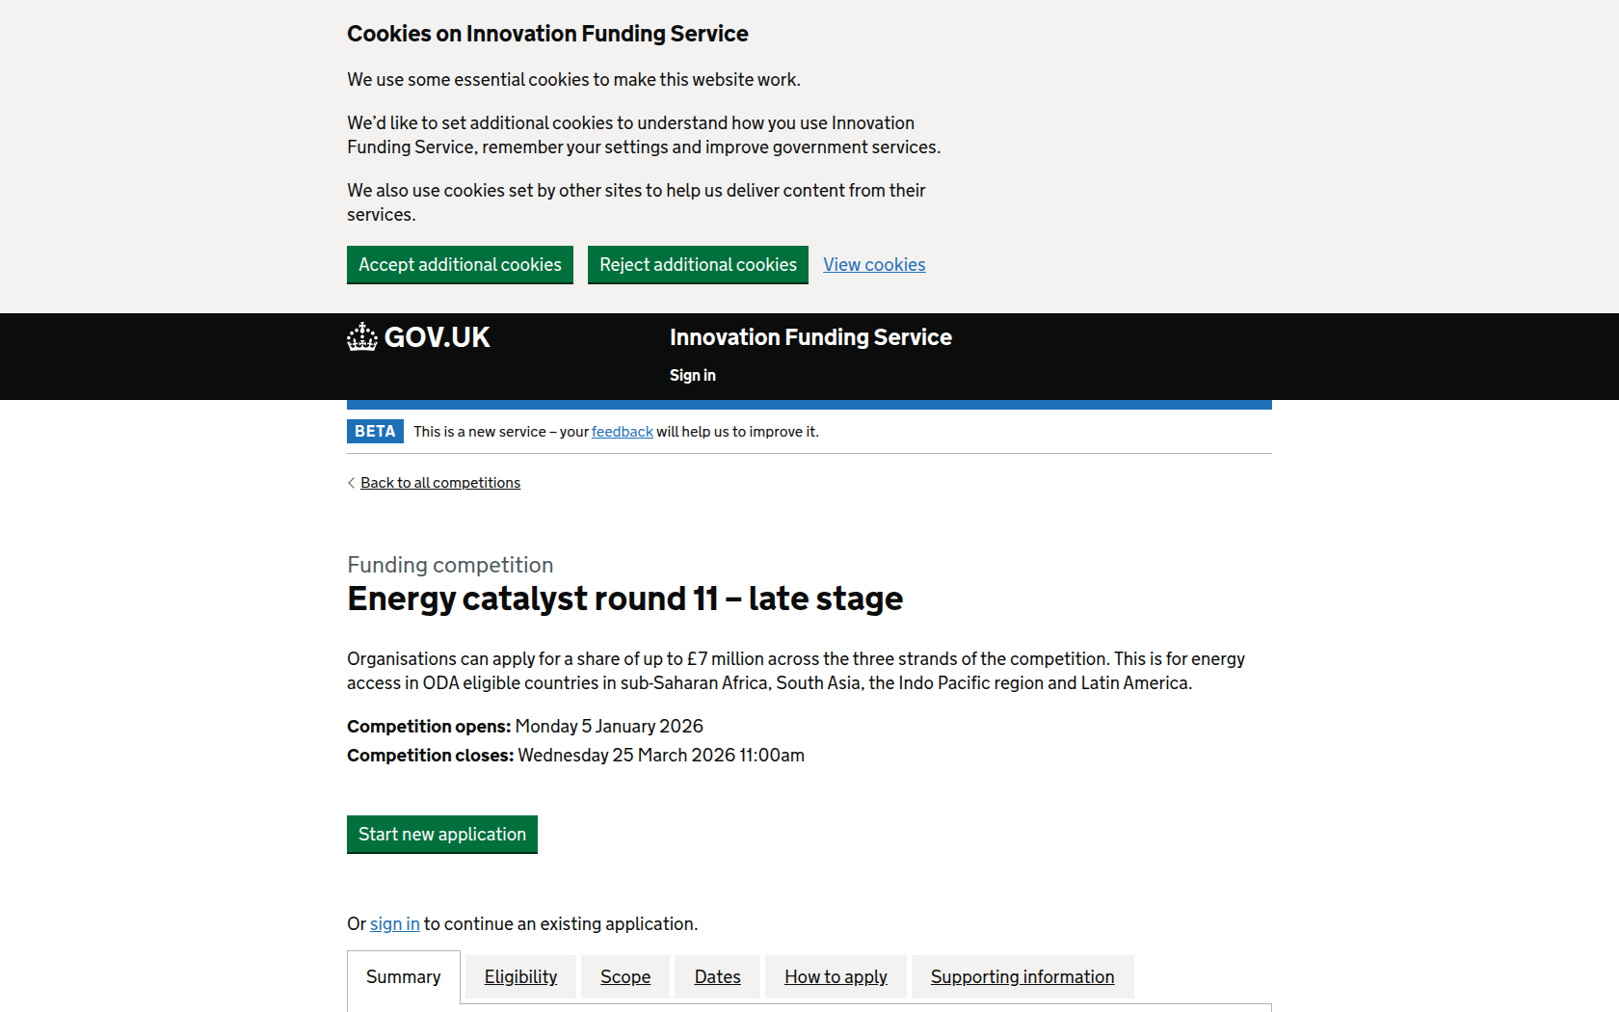Click the BETA phase tag
1619x1012 pixels.
[375, 432]
